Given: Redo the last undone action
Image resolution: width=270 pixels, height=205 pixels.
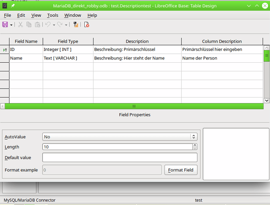Looking at the screenshot, I should (x=60, y=25).
